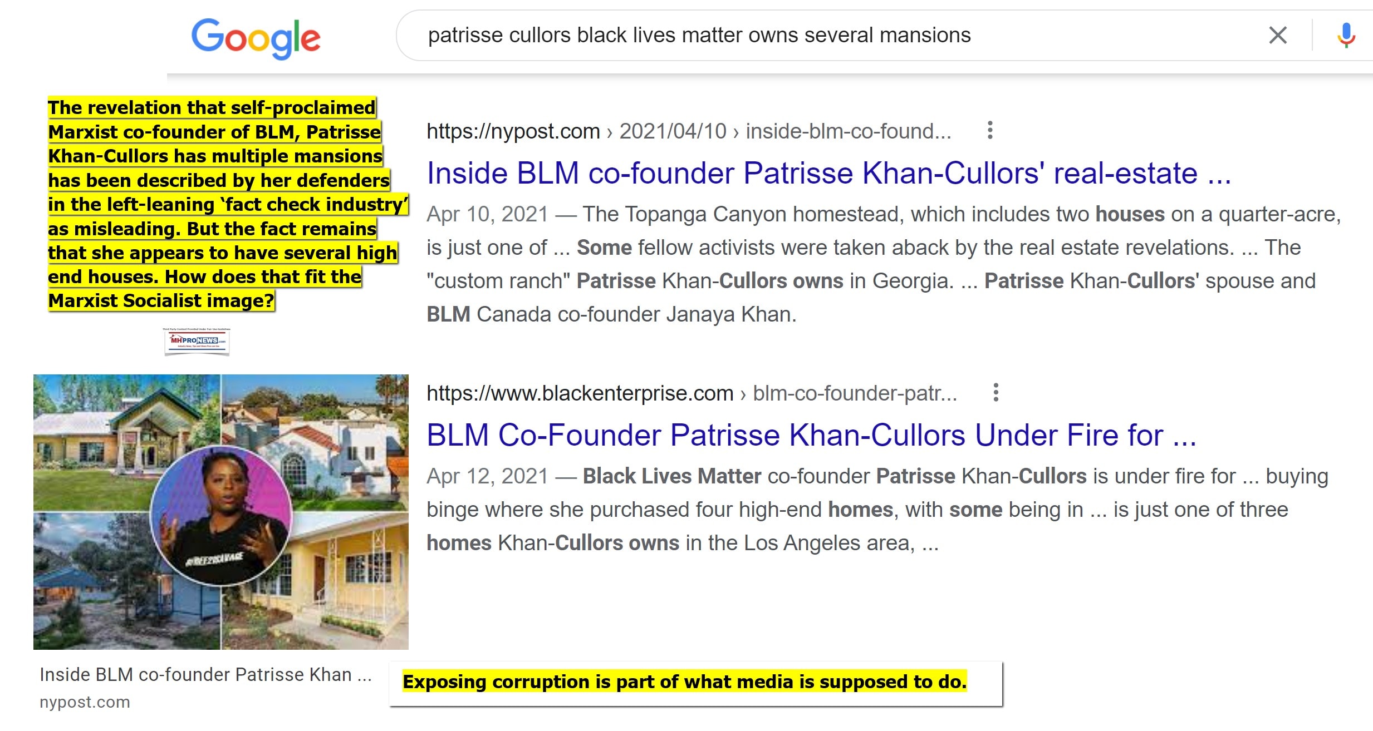Image resolution: width=1373 pixels, height=731 pixels.
Task: Click the blackenterprise.com URL breadcrumb
Action: pyautogui.click(x=691, y=393)
